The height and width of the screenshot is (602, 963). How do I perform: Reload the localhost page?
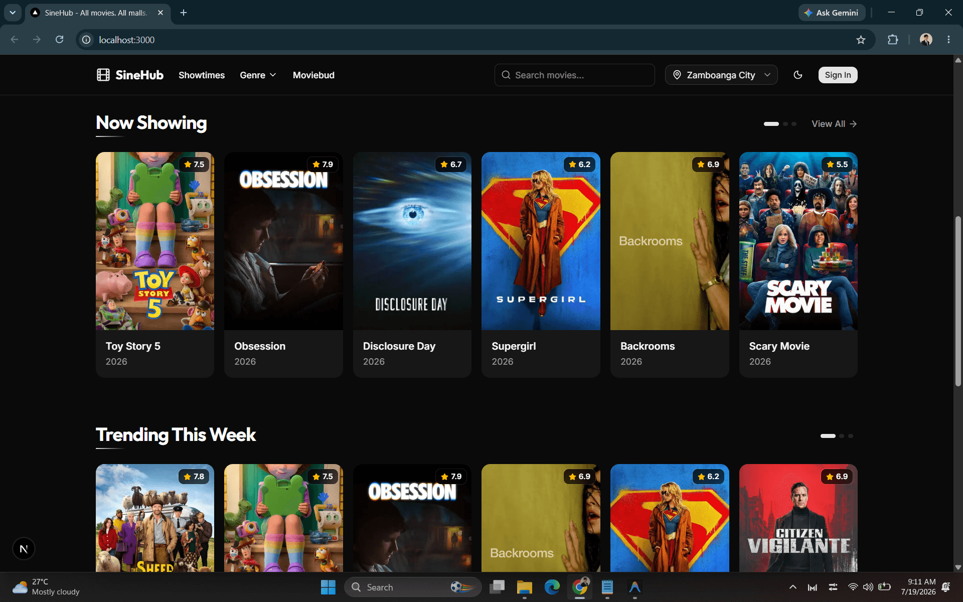(x=59, y=40)
